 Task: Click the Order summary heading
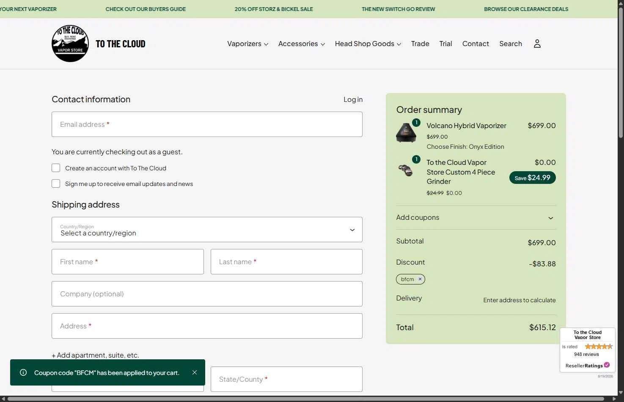point(429,109)
